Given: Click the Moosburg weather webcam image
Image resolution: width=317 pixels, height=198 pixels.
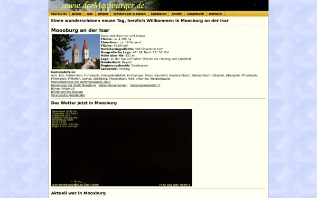Looking at the screenshot, I should [122, 147].
